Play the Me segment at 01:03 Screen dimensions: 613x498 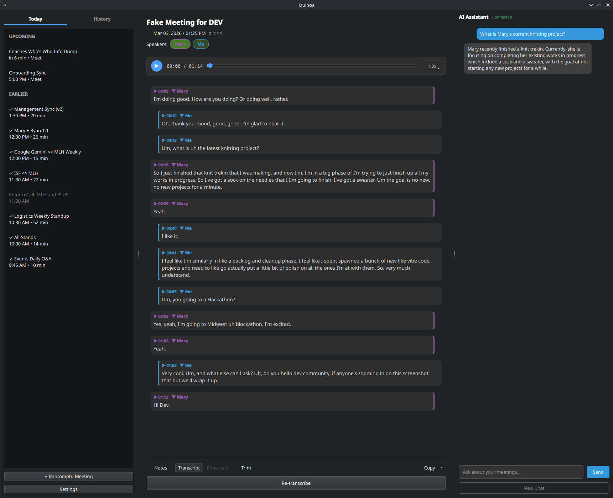pyautogui.click(x=169, y=365)
